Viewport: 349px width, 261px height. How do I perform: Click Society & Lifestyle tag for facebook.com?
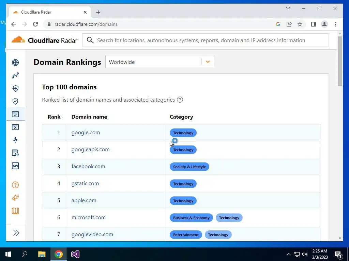click(189, 167)
